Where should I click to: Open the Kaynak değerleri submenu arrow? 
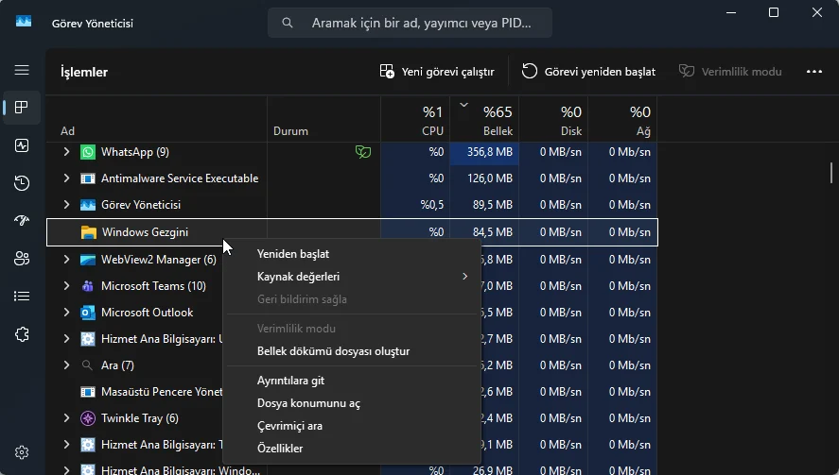464,277
